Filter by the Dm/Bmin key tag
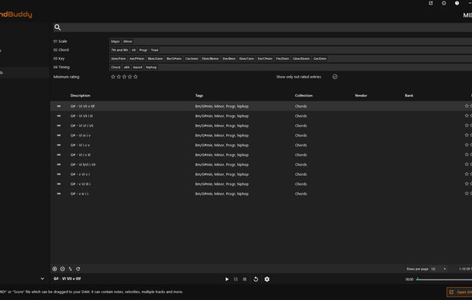 [229, 59]
